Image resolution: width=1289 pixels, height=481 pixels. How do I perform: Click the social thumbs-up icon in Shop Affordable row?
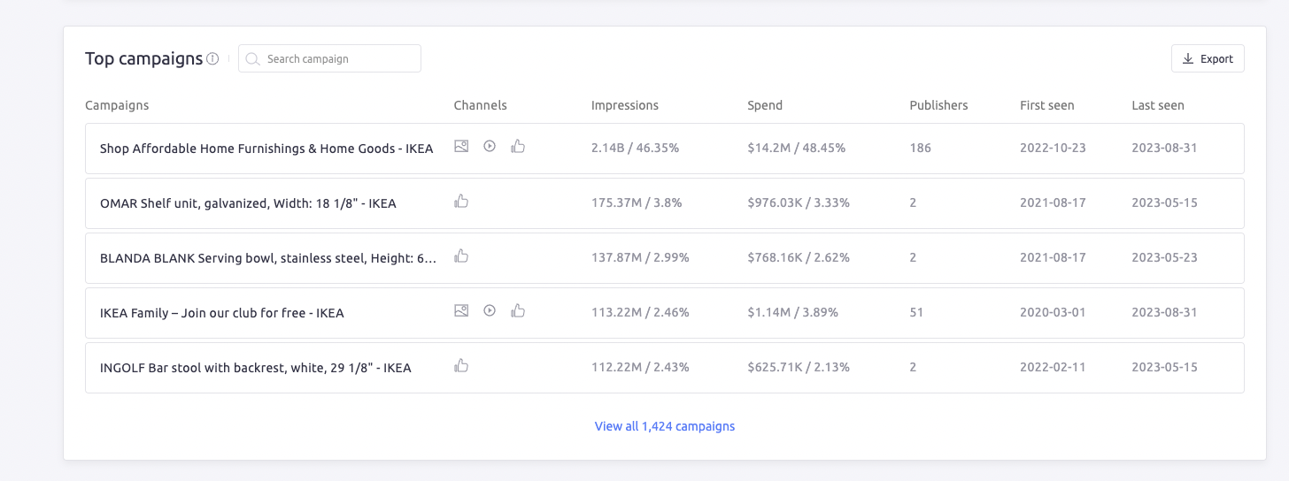pos(518,147)
